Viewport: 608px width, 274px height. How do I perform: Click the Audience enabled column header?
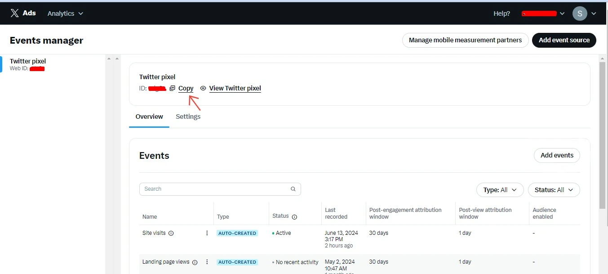click(x=544, y=213)
